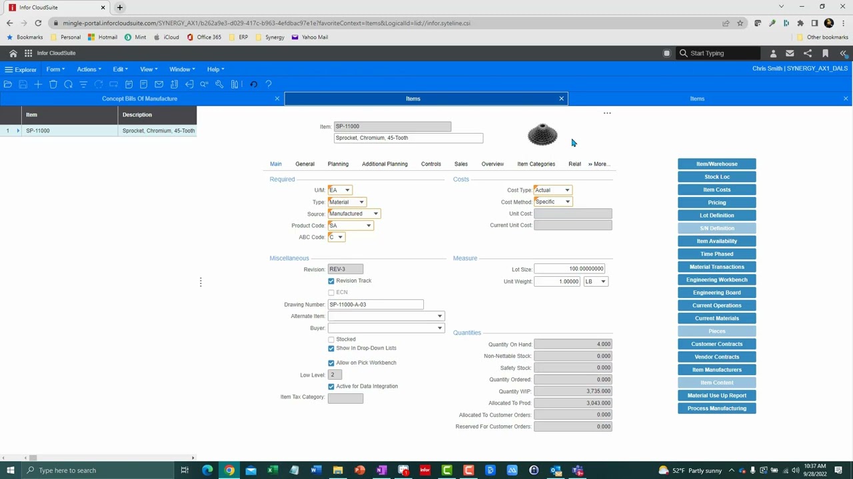The width and height of the screenshot is (853, 479).
Task: Open the Cost Method dropdown
Action: (x=567, y=202)
